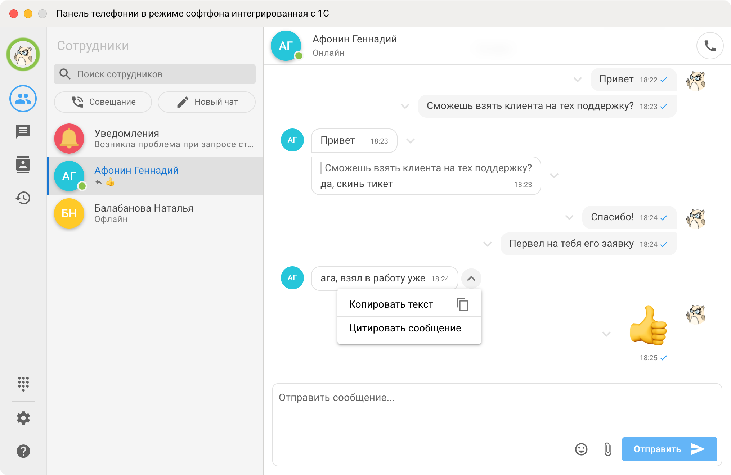Screen dimensions: 731x475
Task: Expand options for sent Сможешь взять клиента message
Action: pos(405,106)
